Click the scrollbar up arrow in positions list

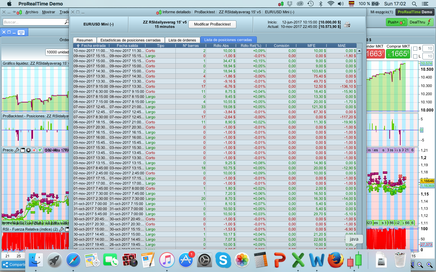pyautogui.click(x=359, y=51)
